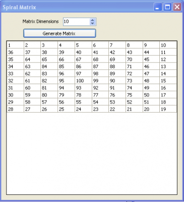Click the cell showing 3
Image resolution: width=184 pixels, height=202 pixels.
(x=49, y=45)
